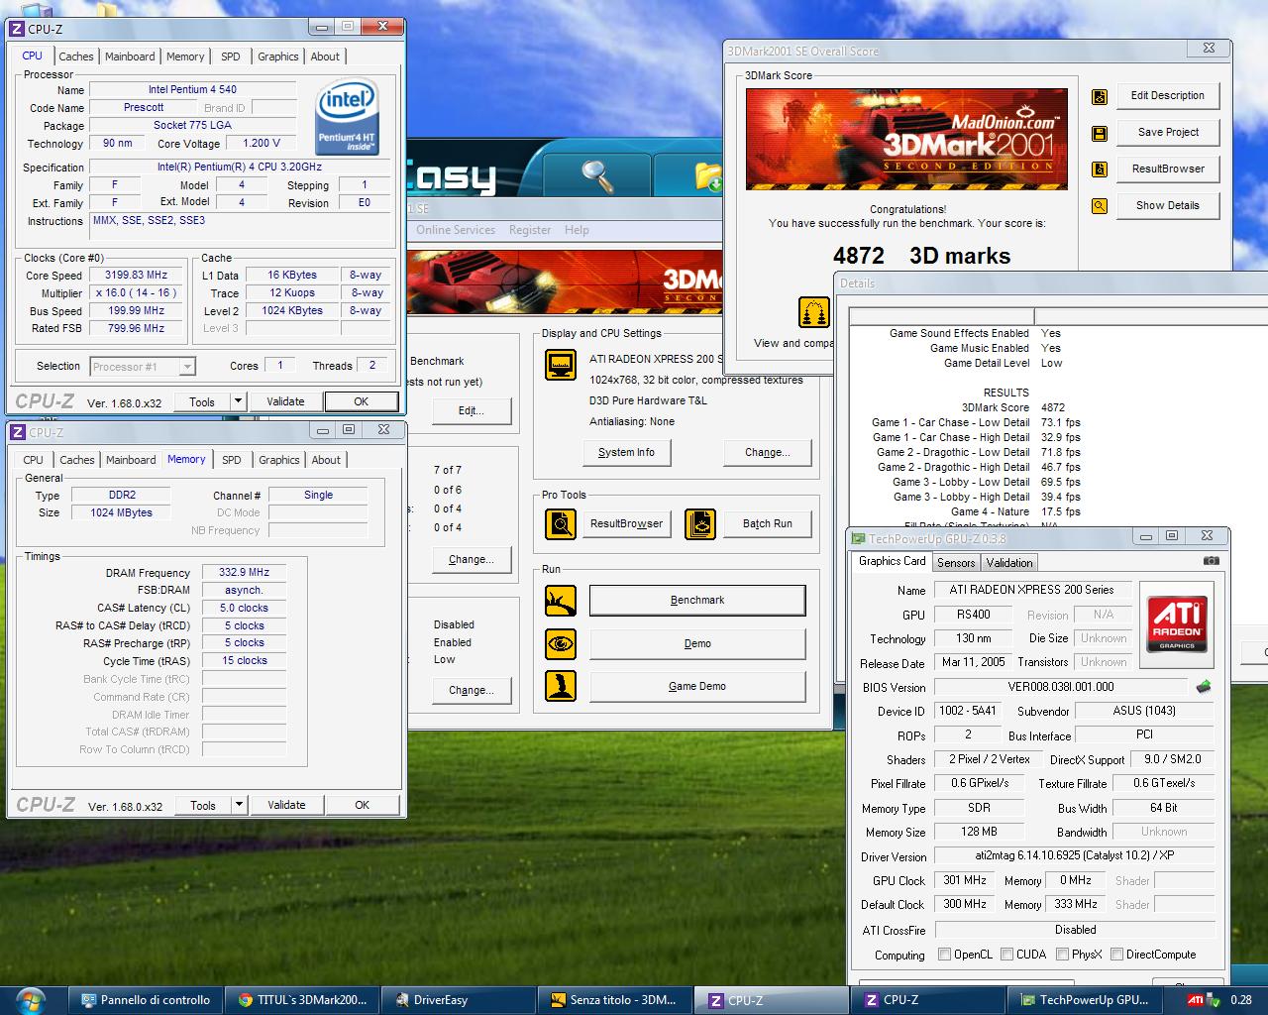The height and width of the screenshot is (1015, 1268).
Task: Click the Change button beside System Info
Action: pyautogui.click(x=768, y=453)
